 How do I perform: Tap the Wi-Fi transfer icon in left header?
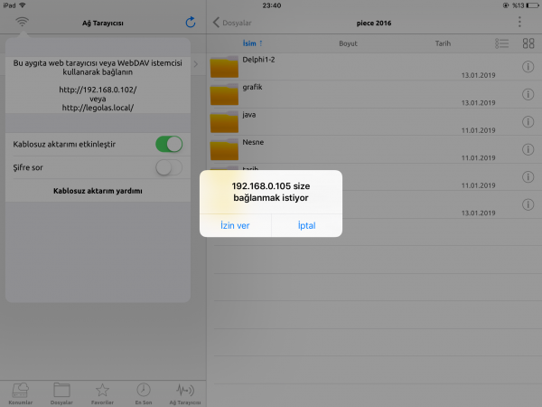pyautogui.click(x=22, y=22)
